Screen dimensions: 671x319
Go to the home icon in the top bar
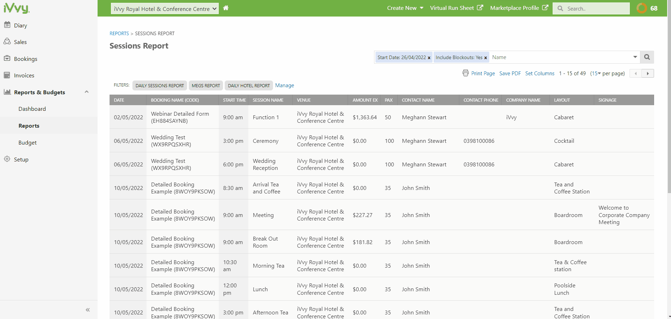(x=226, y=8)
